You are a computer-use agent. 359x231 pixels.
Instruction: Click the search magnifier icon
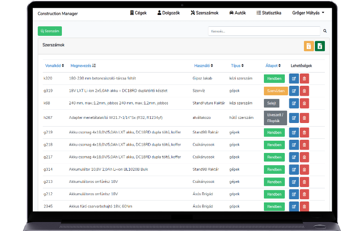coord(325,31)
